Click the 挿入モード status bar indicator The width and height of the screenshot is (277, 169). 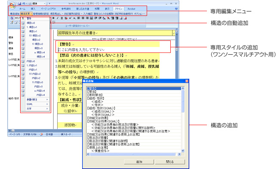(x=66, y=135)
